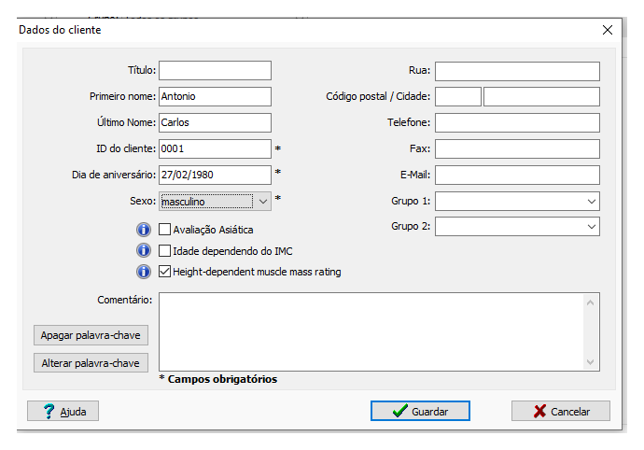Open info for Height-dependent muscle mass rating
This screenshot has width=644, height=450.
coord(144,272)
